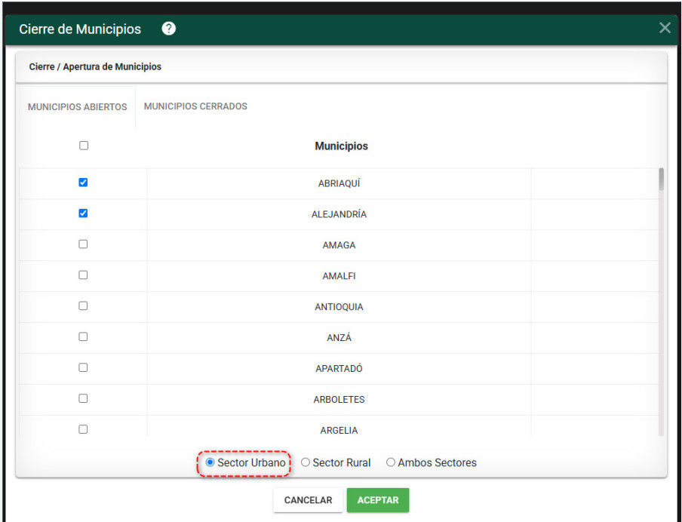This screenshot has height=522, width=682.
Task: Mark the ARBOLETES checkbox
Action: click(x=83, y=398)
